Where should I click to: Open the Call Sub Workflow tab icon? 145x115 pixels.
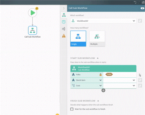[64, 15]
